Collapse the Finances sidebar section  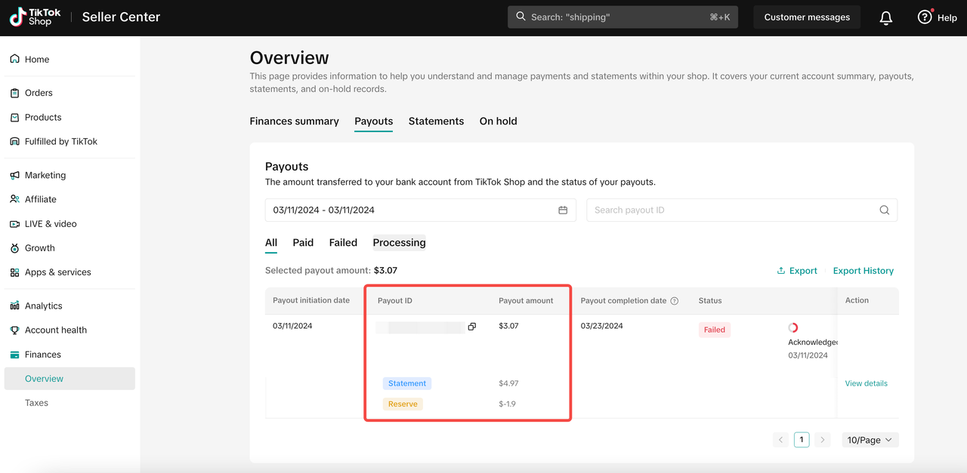(43, 355)
